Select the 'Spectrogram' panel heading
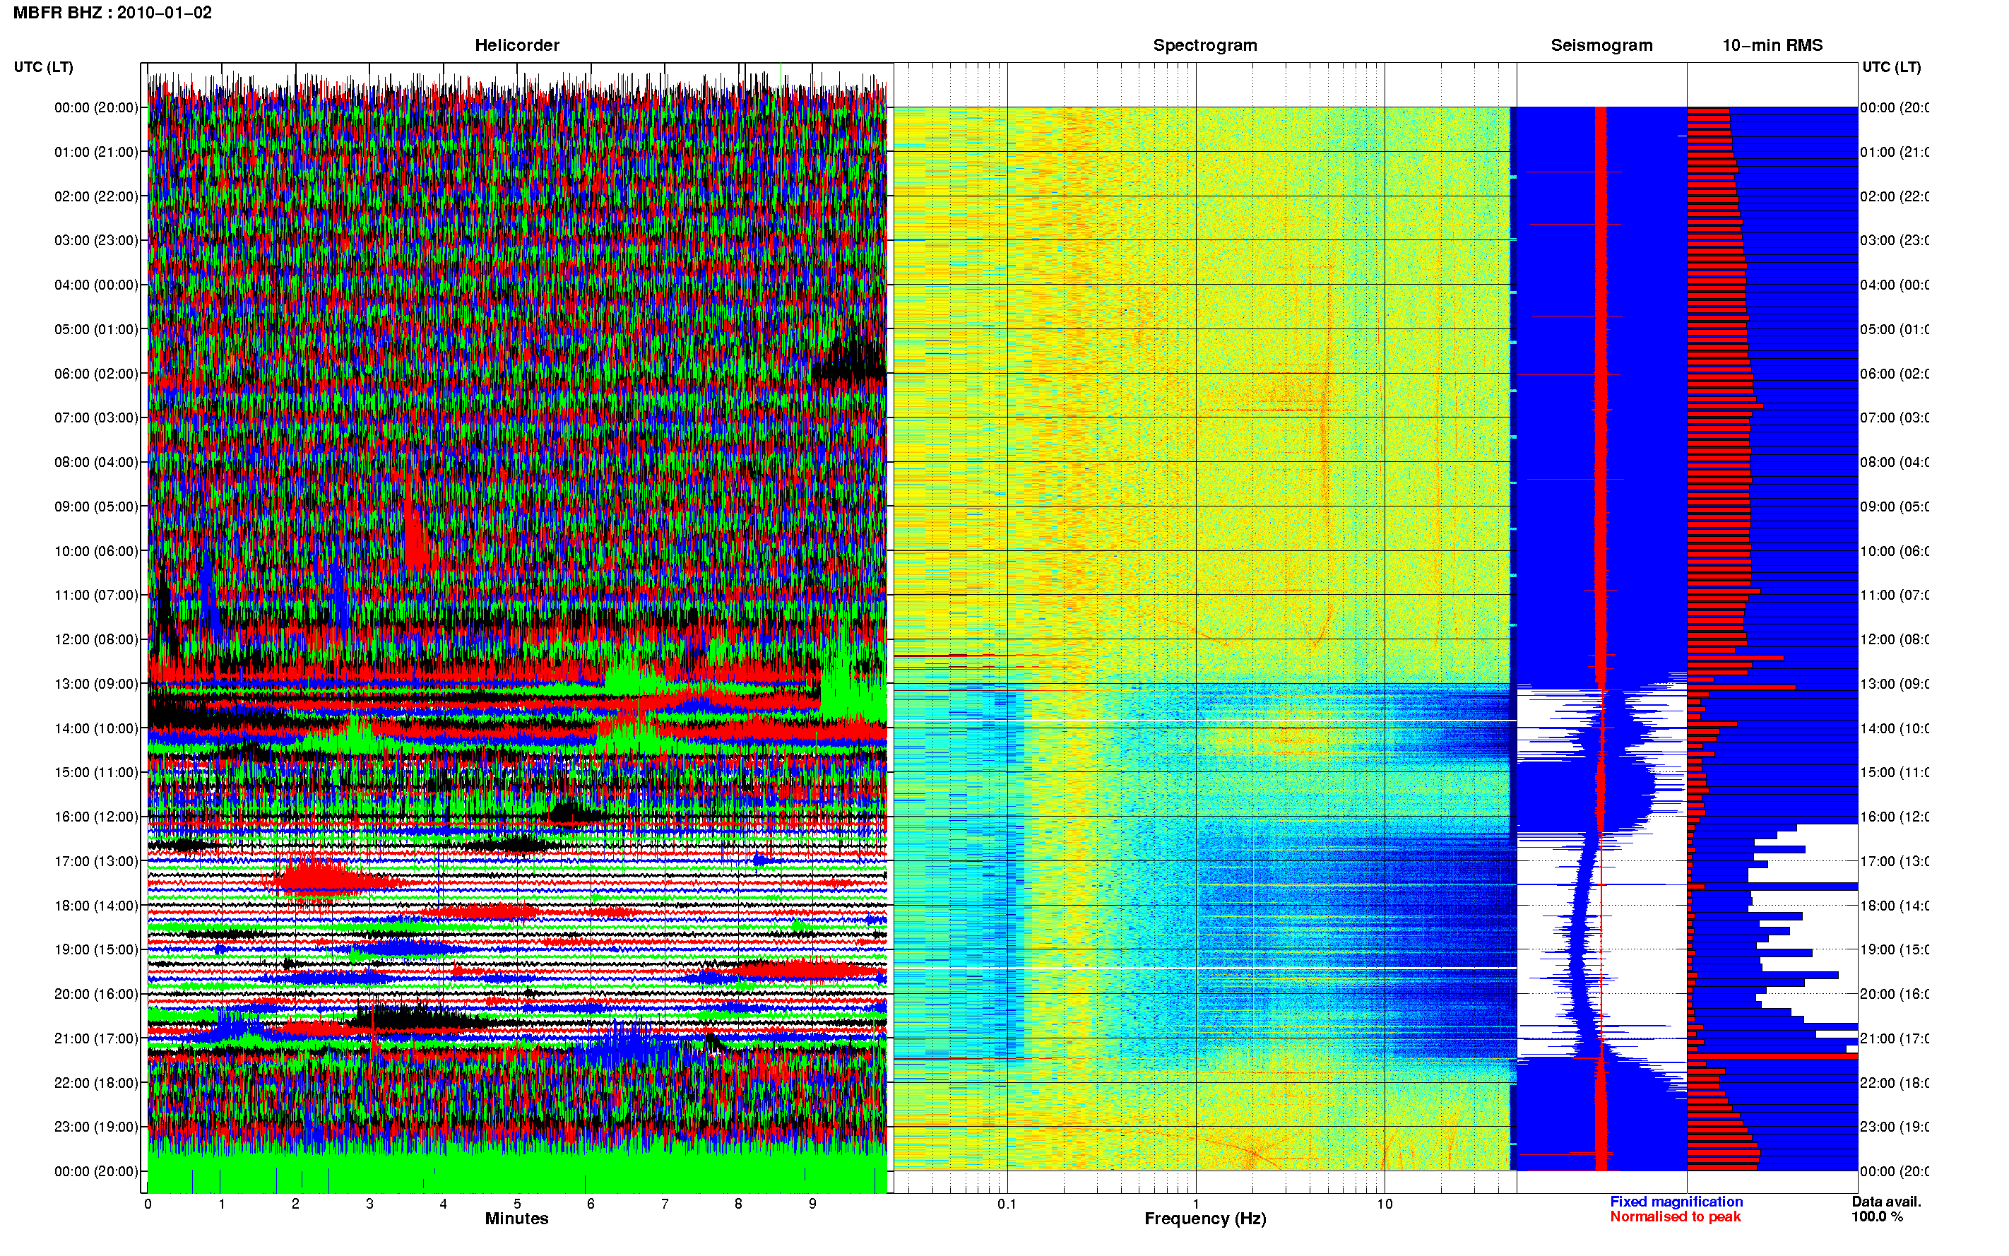This screenshot has height=1256, width=2009. [1205, 45]
